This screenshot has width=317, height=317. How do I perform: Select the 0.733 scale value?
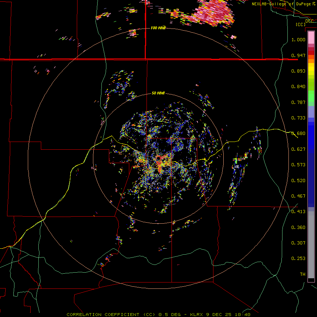click(x=298, y=118)
